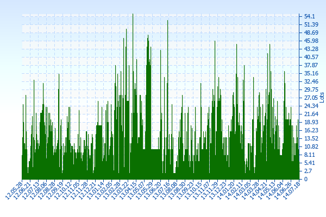Image resolution: width=326 pixels, height=217 pixels.
Task: Click the 13.11.29 date label
Action: (210, 190)
